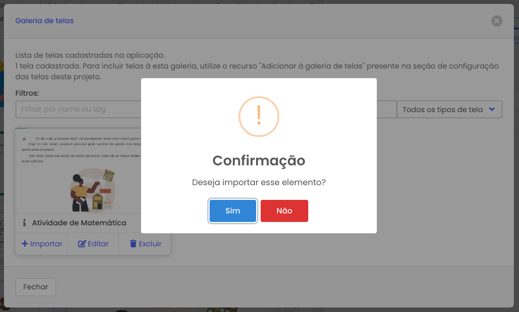Click the small speaker icon in the thumbnail
Screen dimensions: 519x312
[x=24, y=139]
